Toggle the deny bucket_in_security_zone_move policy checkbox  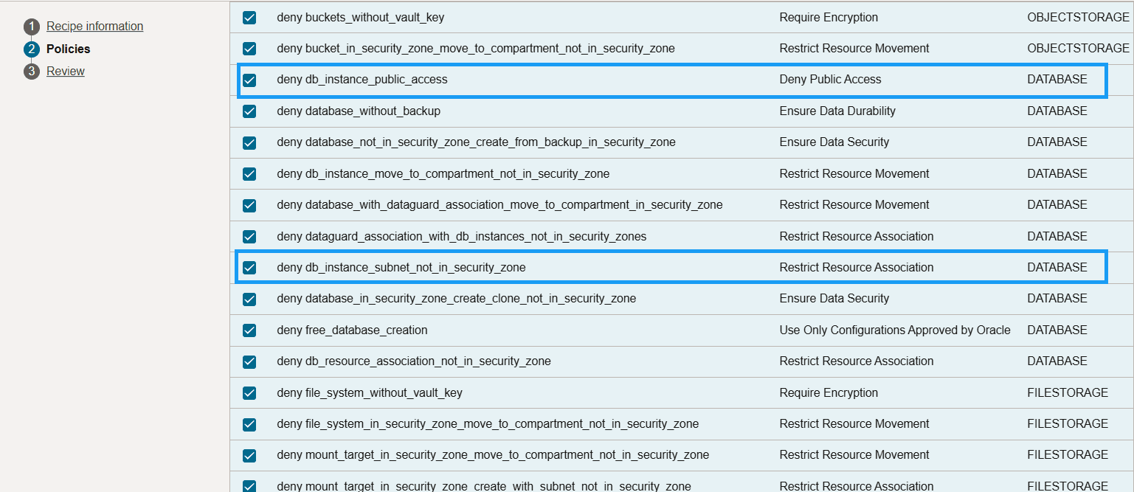[x=249, y=48]
